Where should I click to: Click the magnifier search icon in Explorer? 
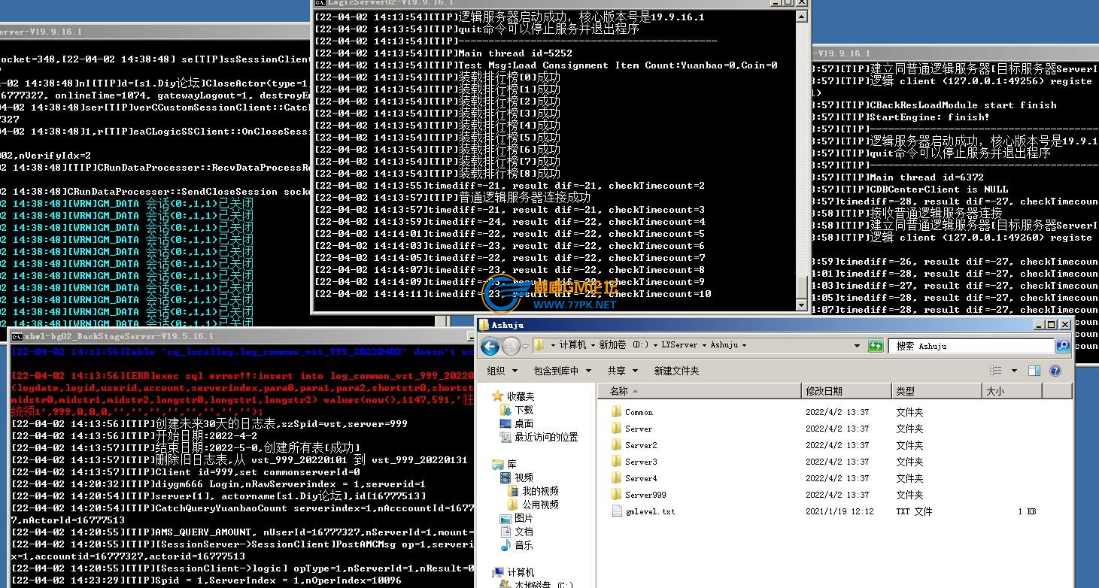(x=1063, y=346)
